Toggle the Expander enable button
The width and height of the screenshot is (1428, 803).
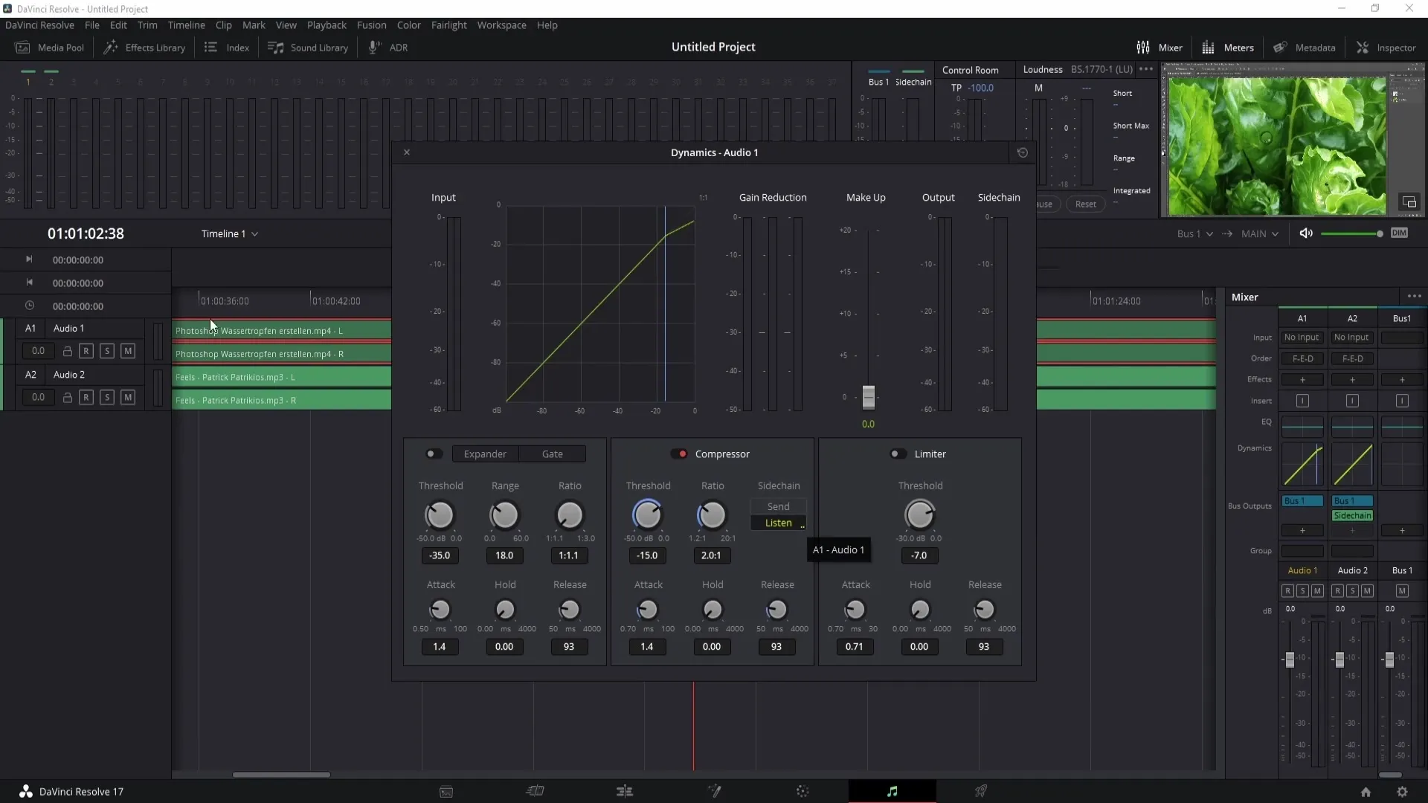[x=431, y=454]
